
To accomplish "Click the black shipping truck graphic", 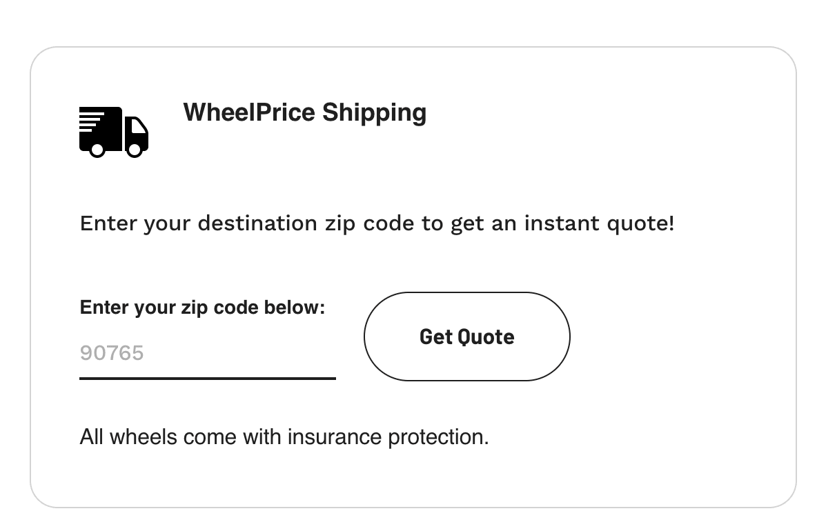I will click(114, 131).
